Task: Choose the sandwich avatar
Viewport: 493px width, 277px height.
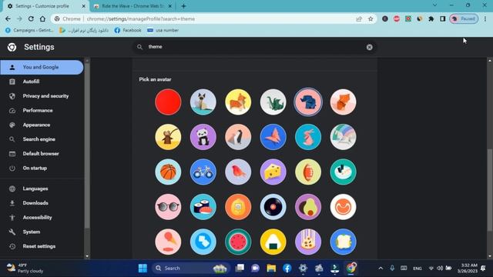Action: [343, 242]
